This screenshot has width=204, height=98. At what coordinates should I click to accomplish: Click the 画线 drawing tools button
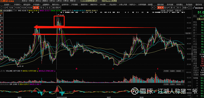173,8
